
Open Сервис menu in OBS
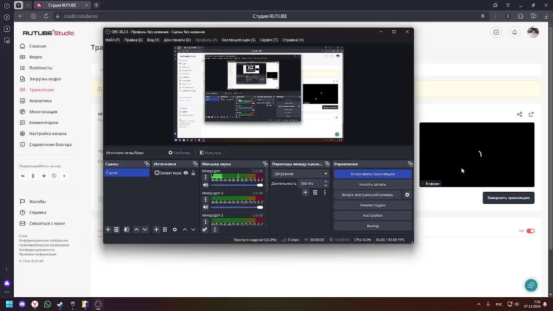269,40
